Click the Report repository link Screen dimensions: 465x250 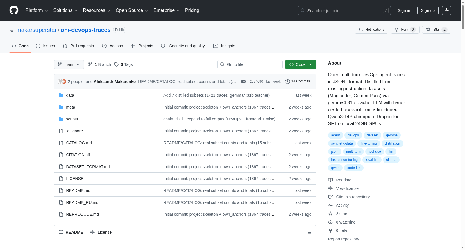[x=344, y=239]
